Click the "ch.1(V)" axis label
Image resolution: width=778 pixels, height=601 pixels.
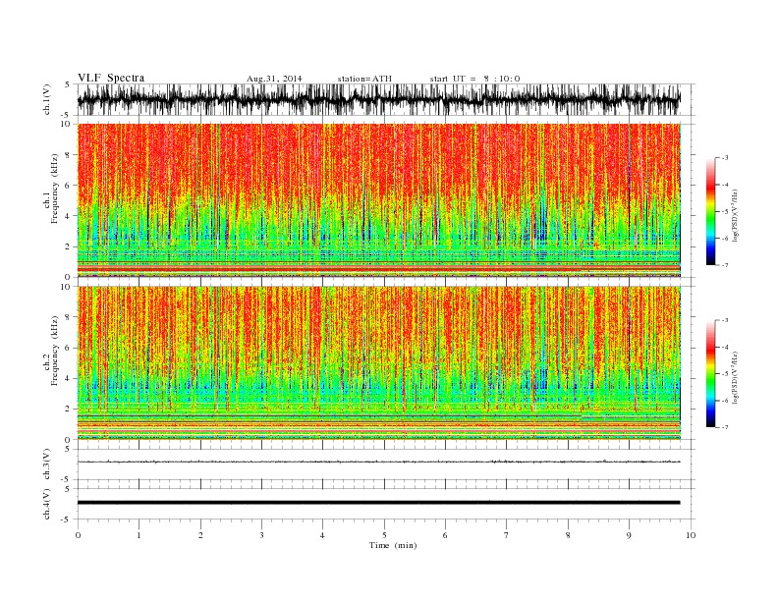coord(47,99)
